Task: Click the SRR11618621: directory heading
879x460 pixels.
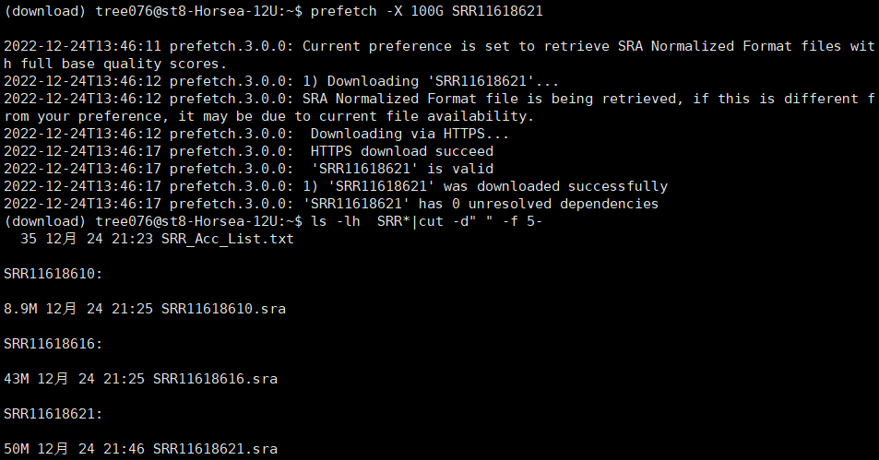Action: click(53, 414)
